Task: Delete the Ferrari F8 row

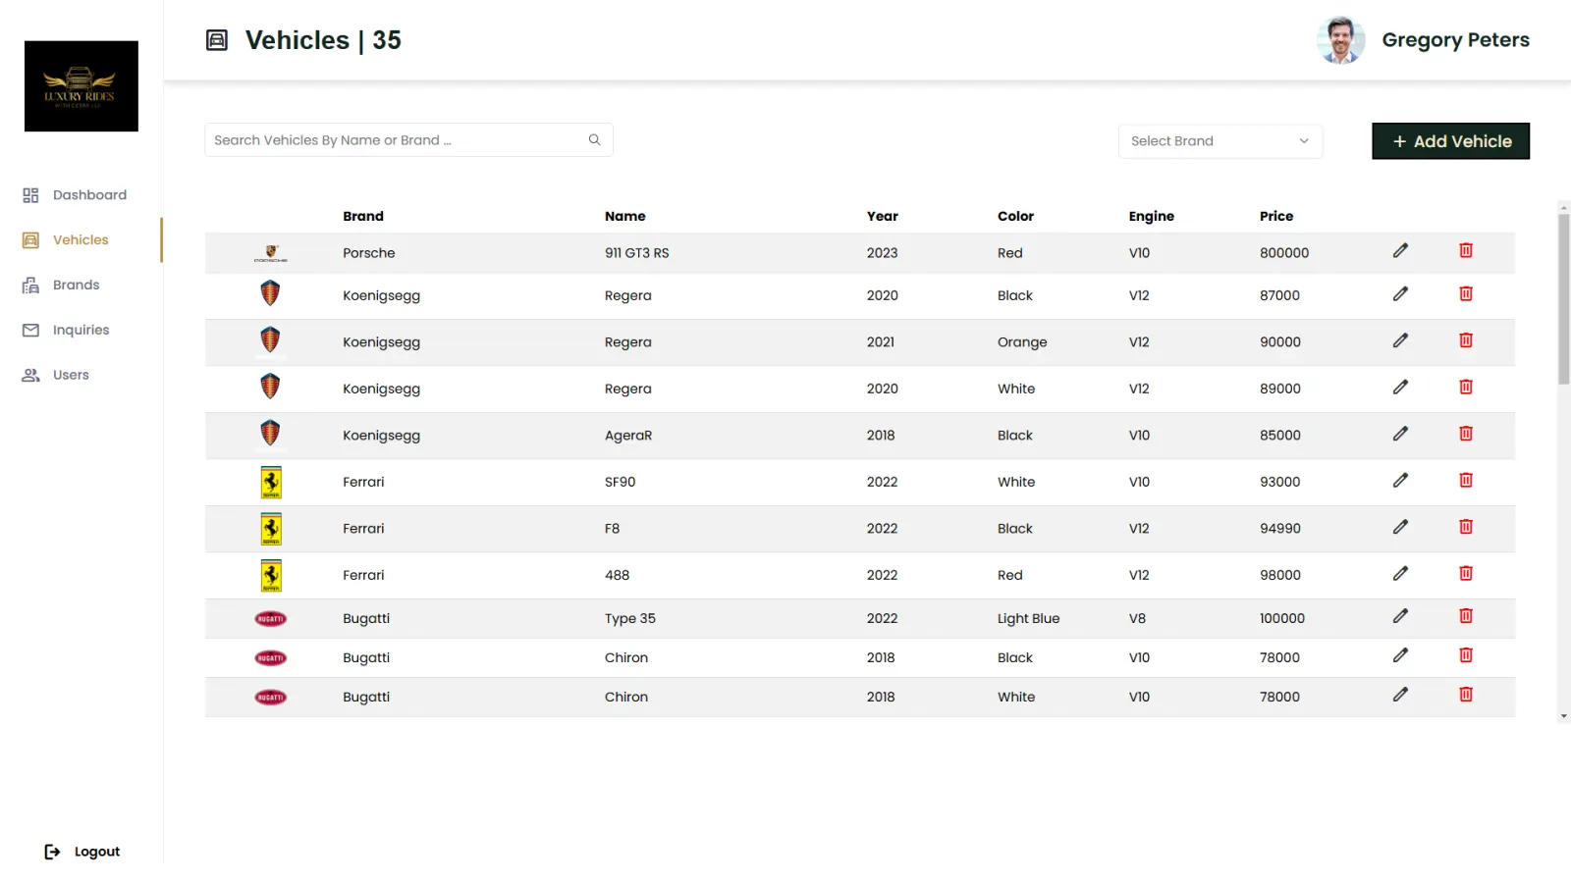Action: [1466, 527]
